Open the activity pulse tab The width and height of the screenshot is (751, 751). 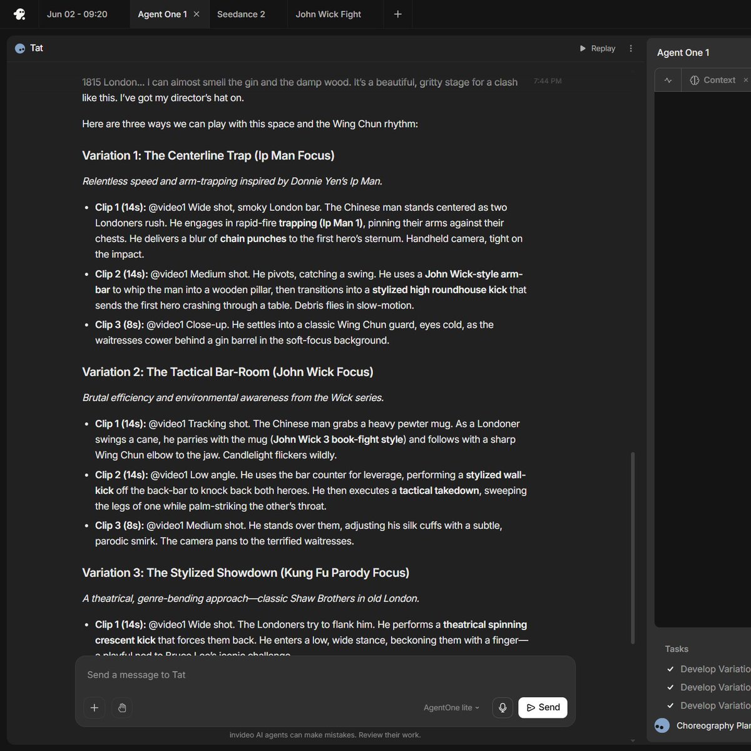pos(668,80)
